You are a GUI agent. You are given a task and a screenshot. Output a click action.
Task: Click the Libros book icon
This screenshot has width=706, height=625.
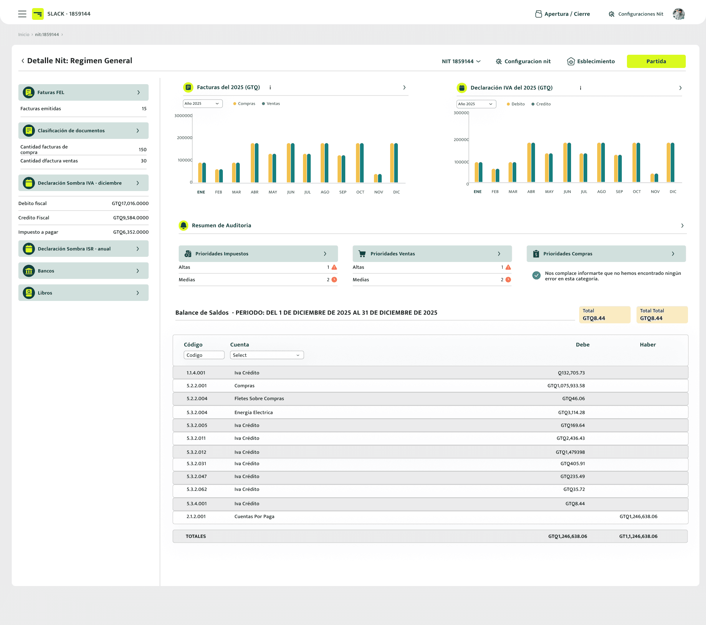29,293
